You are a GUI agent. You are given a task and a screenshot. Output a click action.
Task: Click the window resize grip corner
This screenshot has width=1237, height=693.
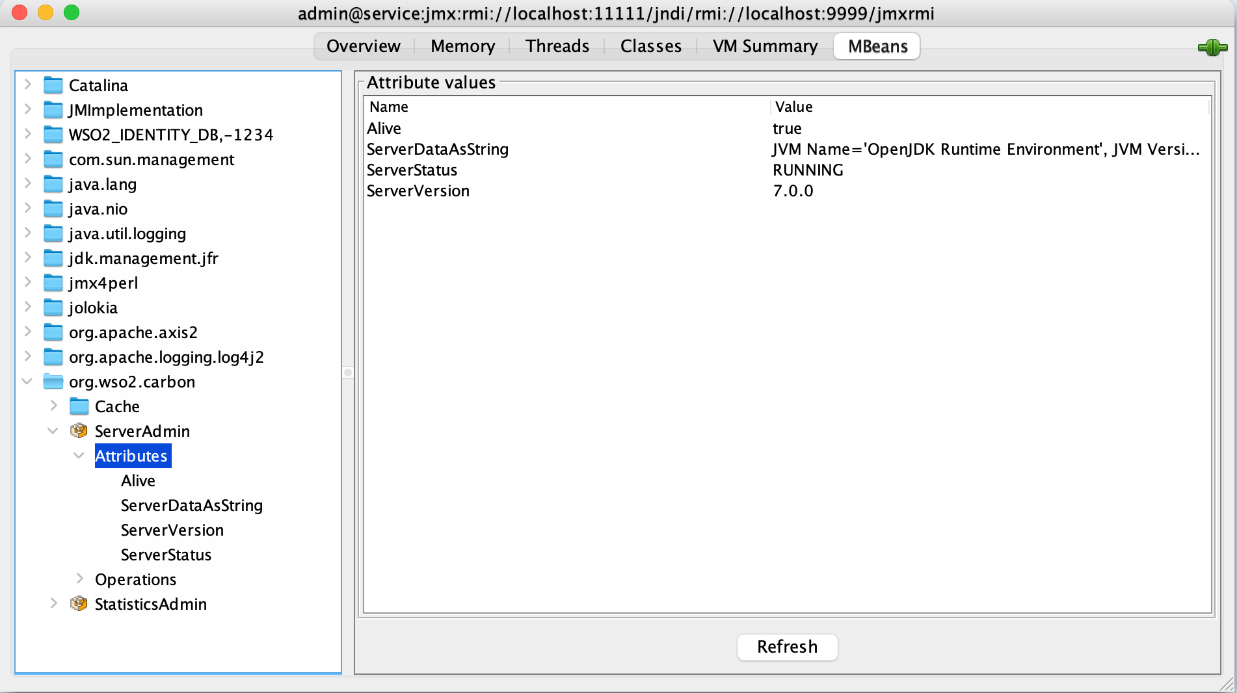tap(1227, 683)
